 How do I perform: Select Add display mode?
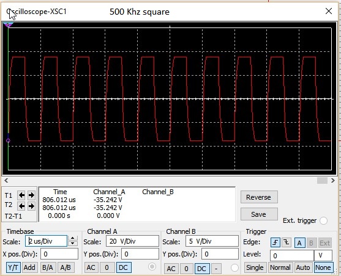(x=29, y=267)
